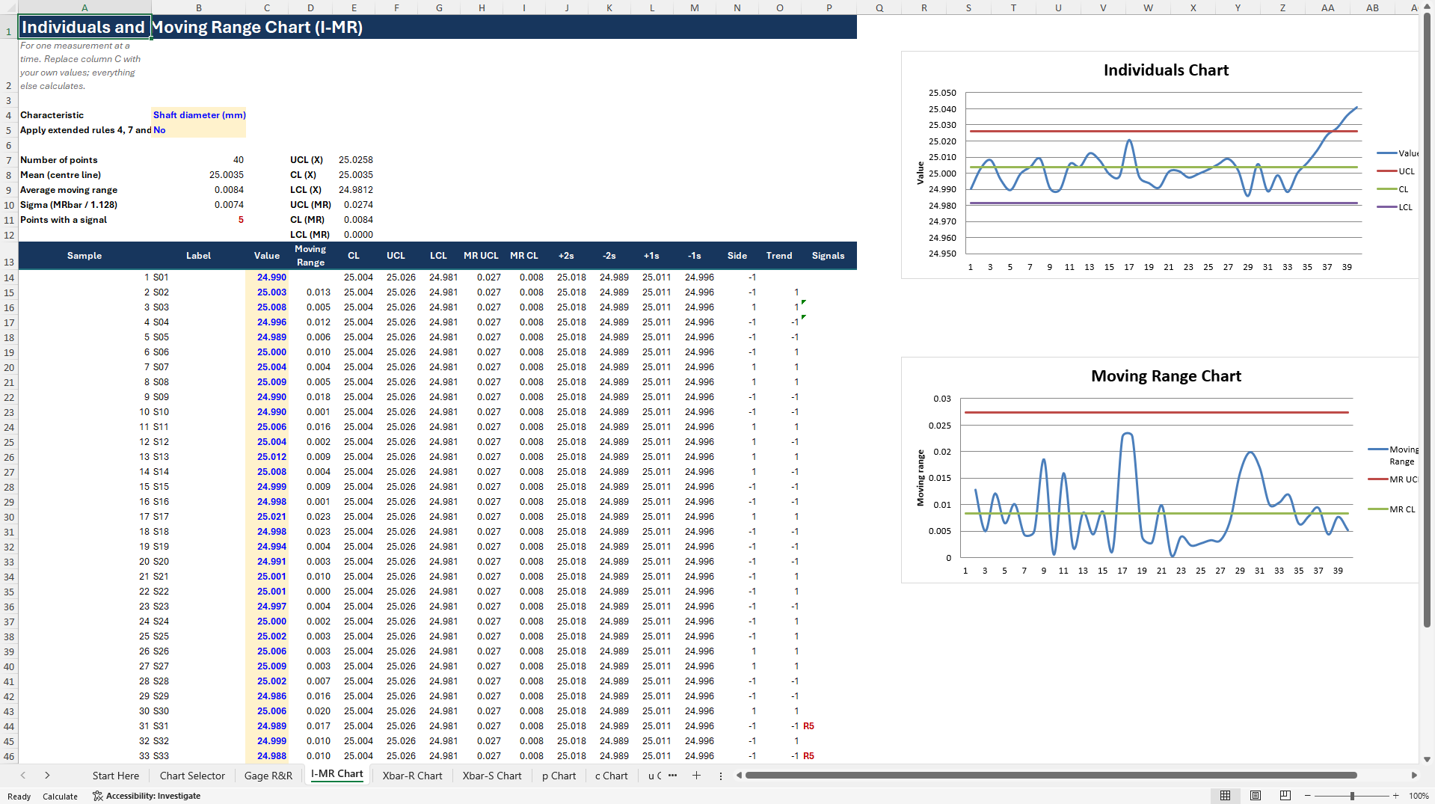
Task: Click Accessibility: Investigate status text
Action: [x=153, y=796]
